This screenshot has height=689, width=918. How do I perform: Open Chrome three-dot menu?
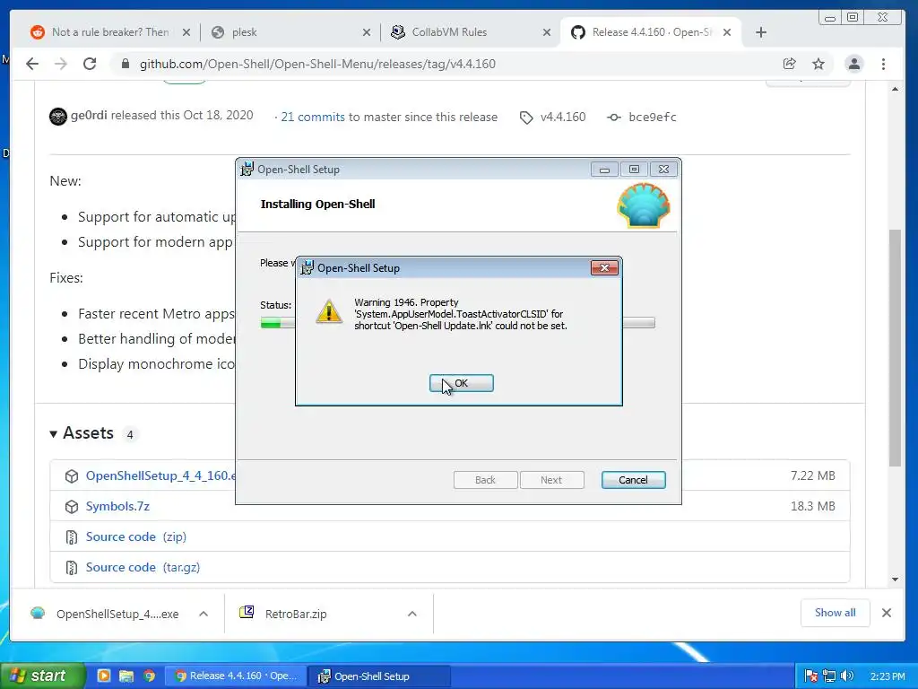click(883, 64)
